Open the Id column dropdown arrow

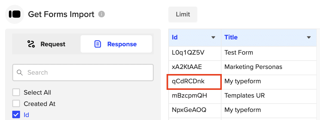click(x=213, y=38)
